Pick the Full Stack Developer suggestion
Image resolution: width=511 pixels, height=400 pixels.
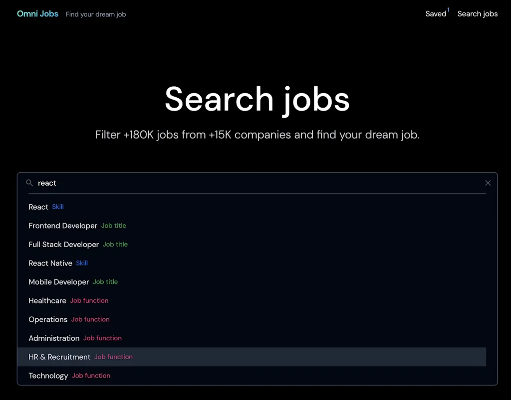click(x=63, y=244)
